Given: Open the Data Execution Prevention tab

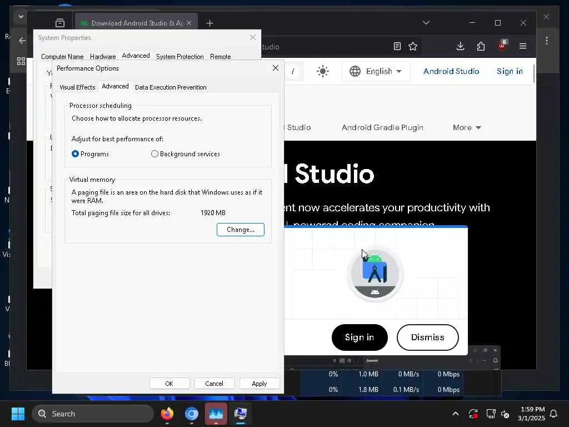Looking at the screenshot, I should 171,87.
